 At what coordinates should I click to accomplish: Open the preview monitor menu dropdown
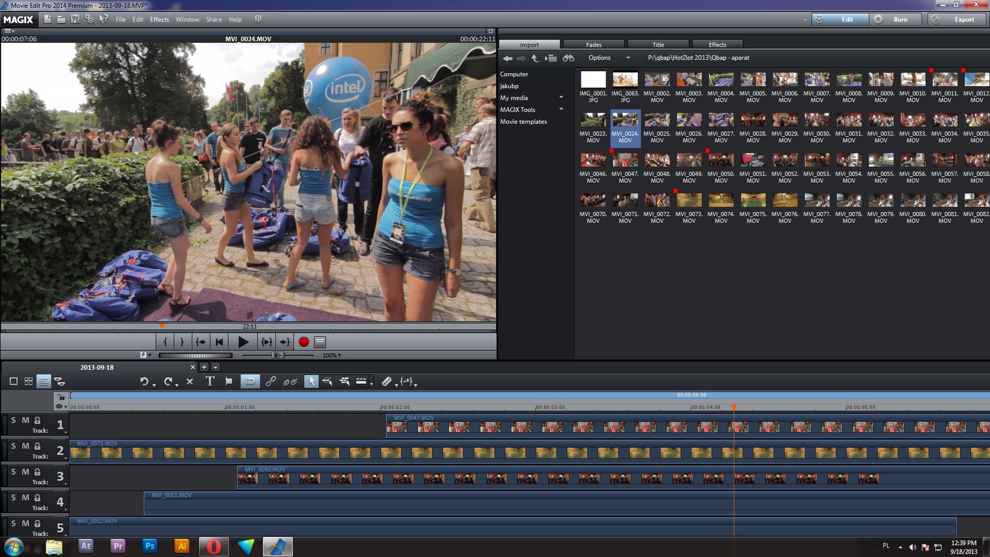tap(9, 31)
